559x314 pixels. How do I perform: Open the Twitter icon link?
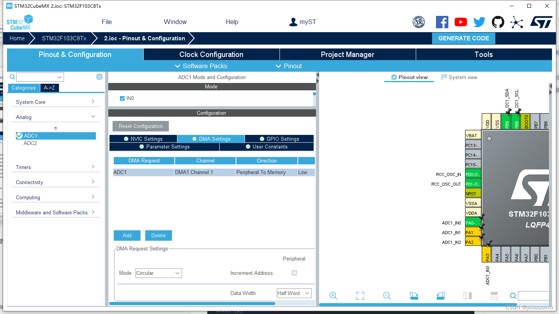pos(479,22)
